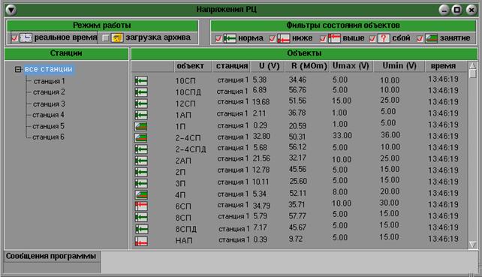
Task: Sort by станция column header
Action: point(231,66)
